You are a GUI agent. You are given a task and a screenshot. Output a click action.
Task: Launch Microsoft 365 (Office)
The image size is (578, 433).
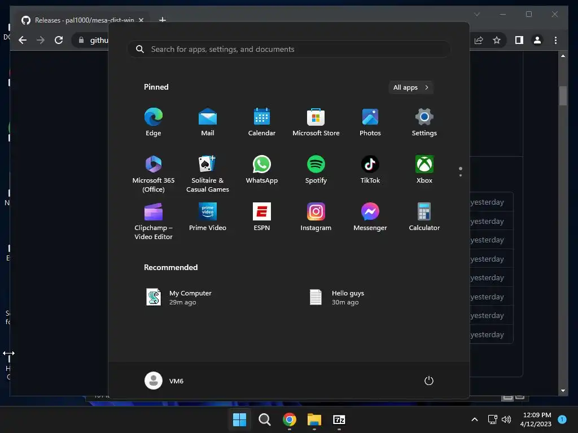pyautogui.click(x=154, y=174)
